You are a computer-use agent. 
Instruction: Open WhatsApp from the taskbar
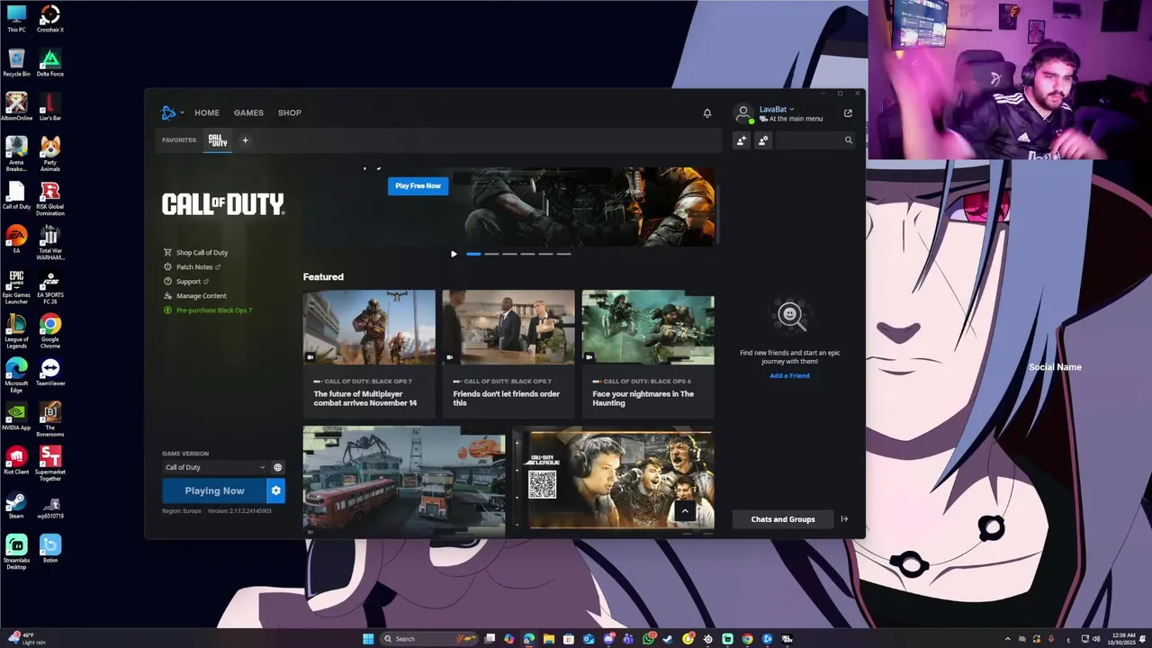point(648,639)
